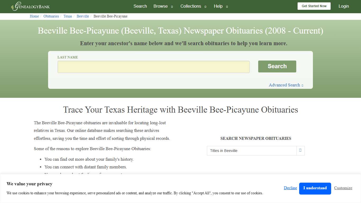
Task: Decline cookies in the privacy banner
Action: [x=290, y=188]
